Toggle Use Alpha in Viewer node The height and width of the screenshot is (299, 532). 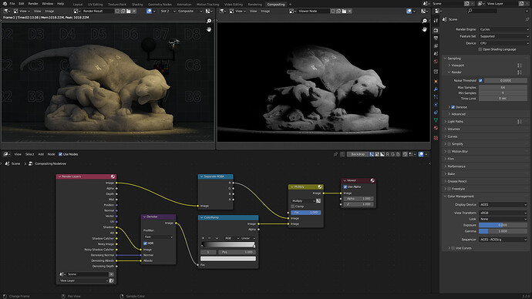pos(345,186)
